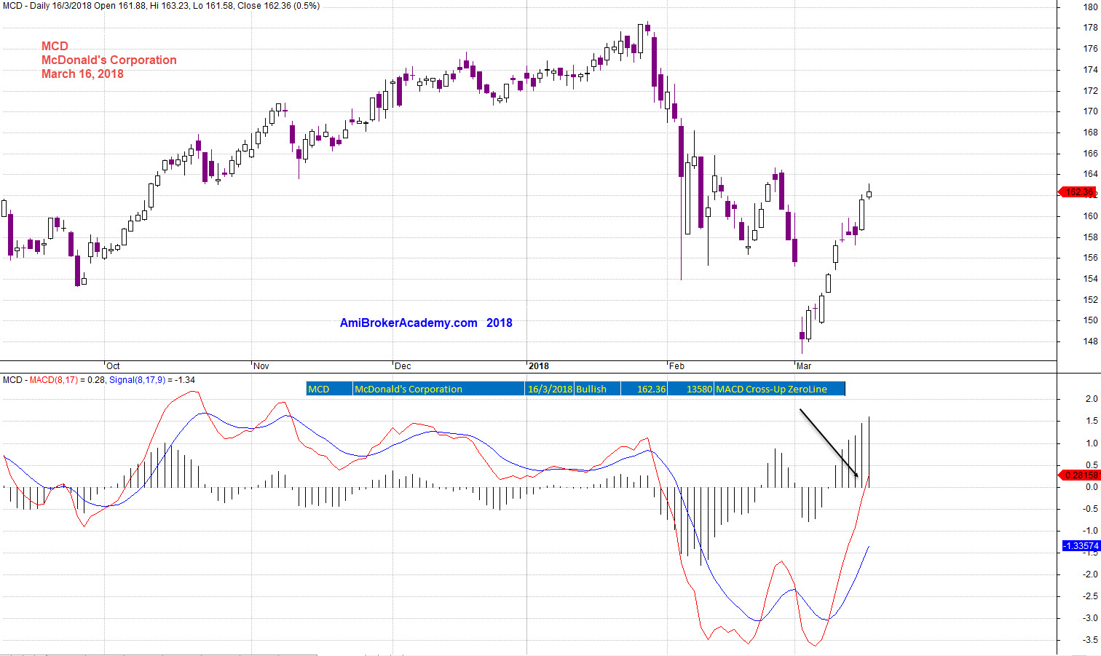Viewport: 1101px width, 656px height.
Task: Click the 'Feb' label on the time axis
Action: click(x=676, y=366)
